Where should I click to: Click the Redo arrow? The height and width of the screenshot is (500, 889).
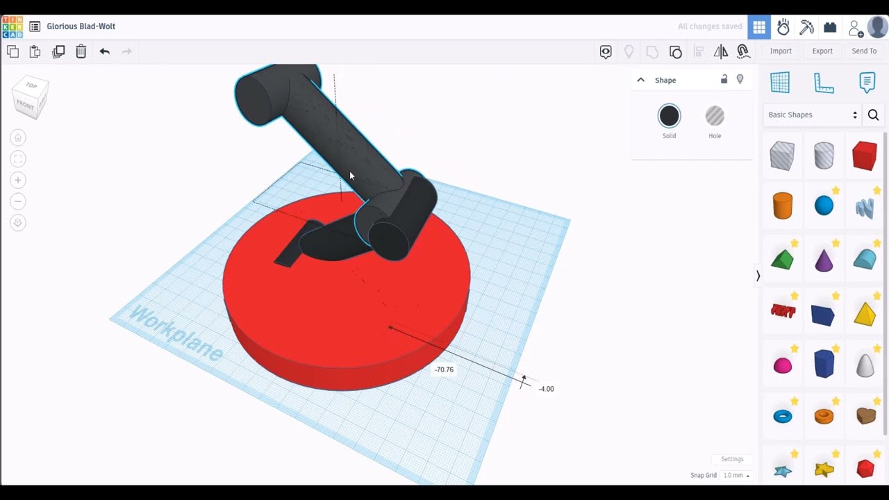126,51
